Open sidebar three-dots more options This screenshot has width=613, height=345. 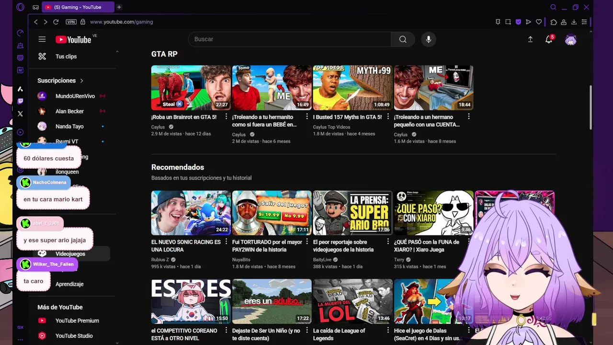pyautogui.click(x=20, y=339)
